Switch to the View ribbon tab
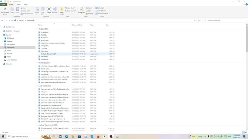The width and height of the screenshot is (248, 139). 26,5
